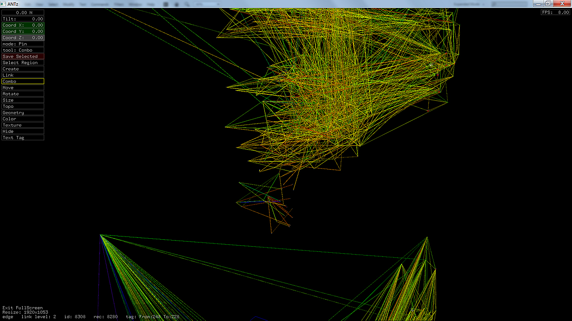Click the Tilt value field
The width and height of the screenshot is (572, 321).
(x=23, y=19)
